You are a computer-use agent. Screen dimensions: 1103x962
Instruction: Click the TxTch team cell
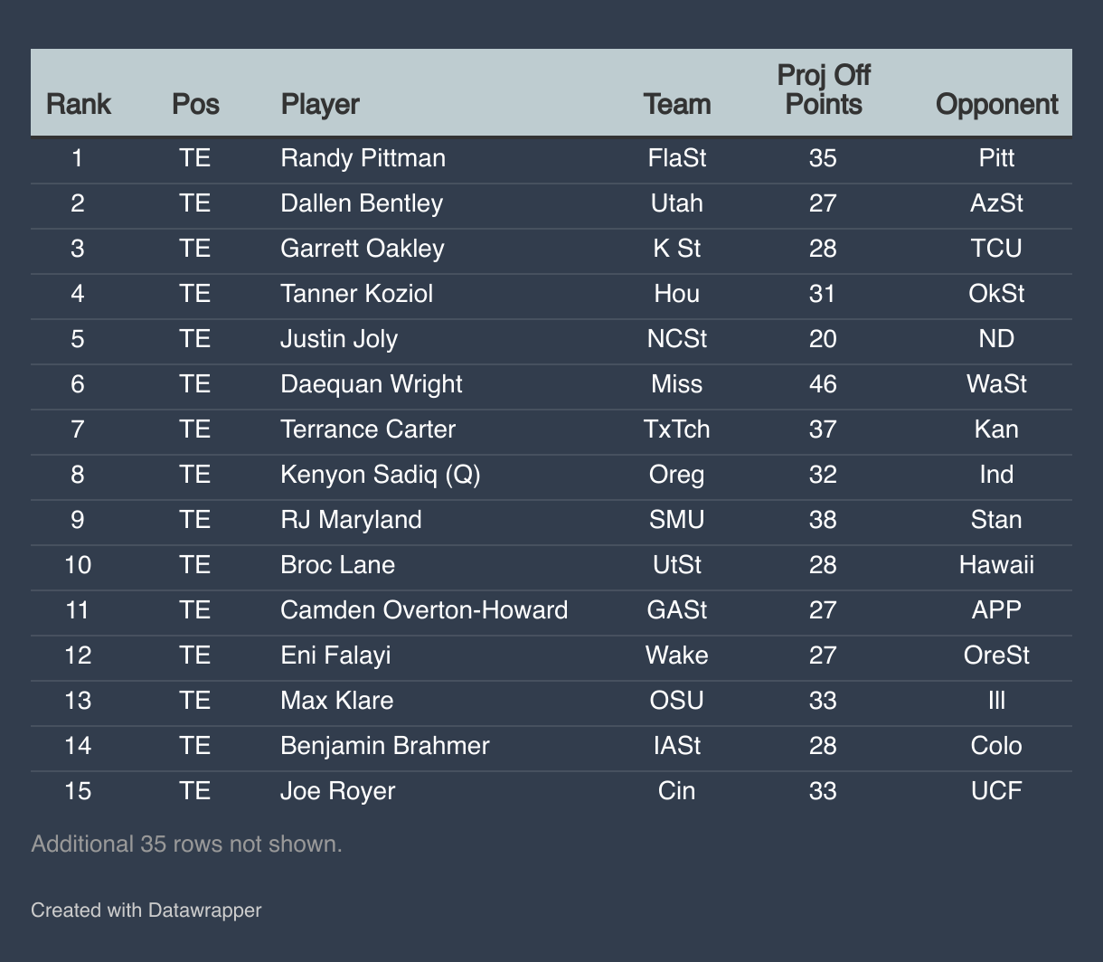click(677, 429)
